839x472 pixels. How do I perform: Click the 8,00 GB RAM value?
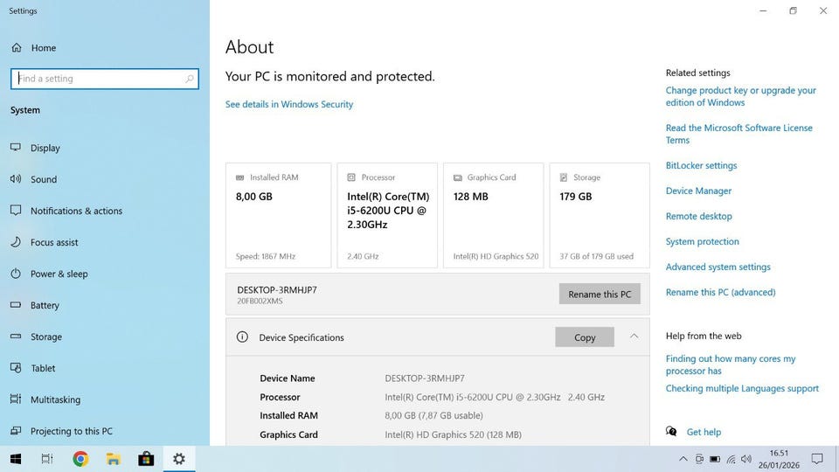[x=254, y=197]
